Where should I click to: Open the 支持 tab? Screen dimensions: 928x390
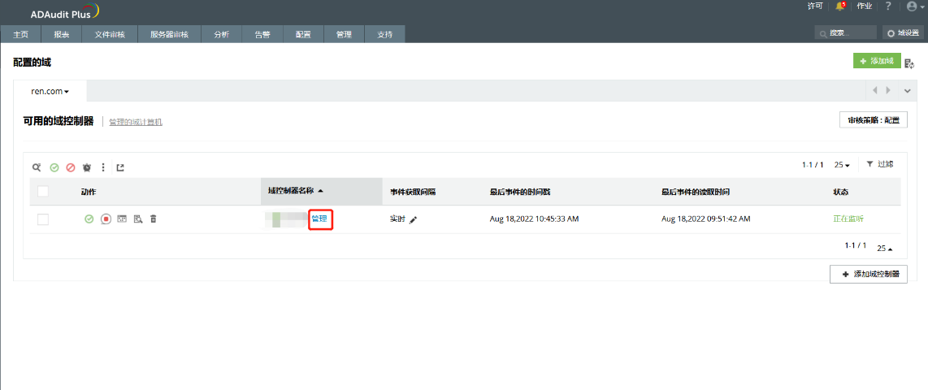[384, 34]
